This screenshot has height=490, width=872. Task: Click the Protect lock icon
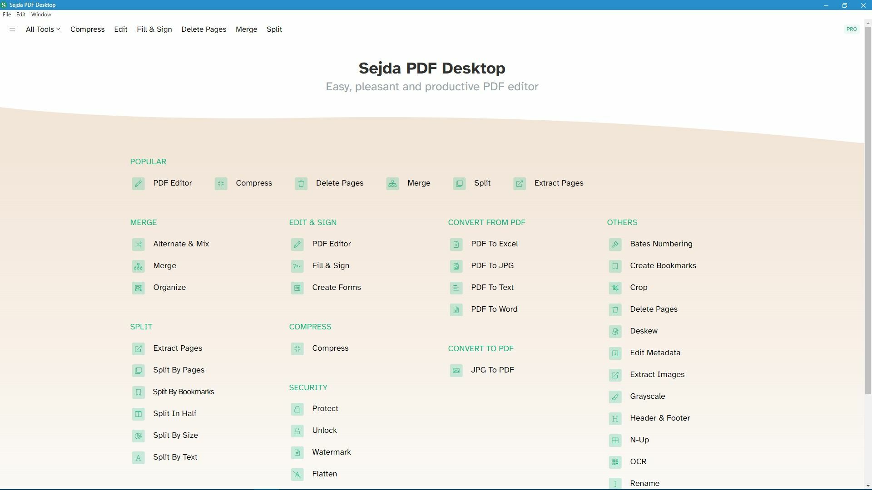pyautogui.click(x=297, y=409)
